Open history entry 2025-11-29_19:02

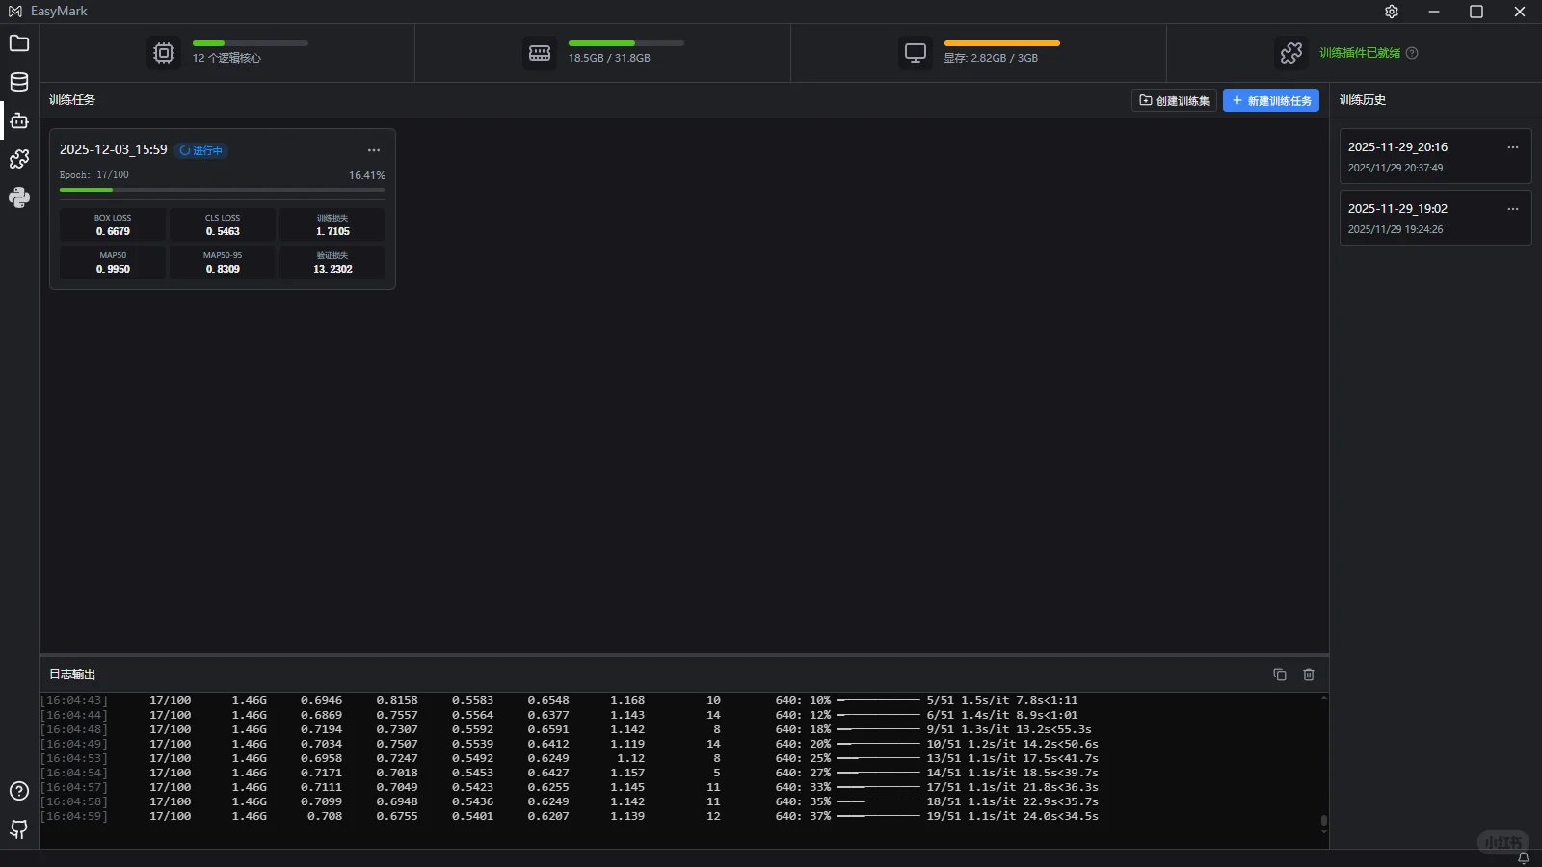click(1435, 218)
